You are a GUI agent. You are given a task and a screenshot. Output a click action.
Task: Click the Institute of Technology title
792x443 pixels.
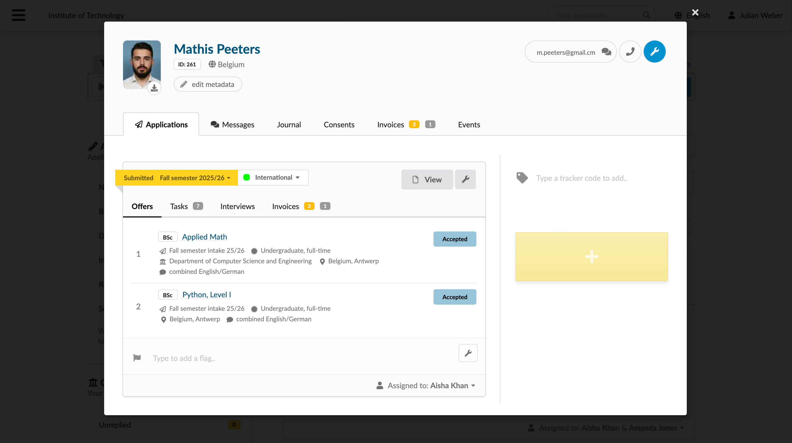point(86,15)
